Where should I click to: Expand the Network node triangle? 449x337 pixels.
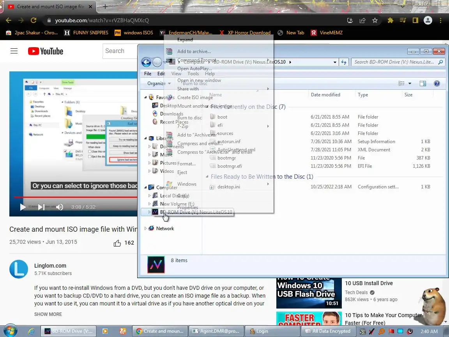145,229
